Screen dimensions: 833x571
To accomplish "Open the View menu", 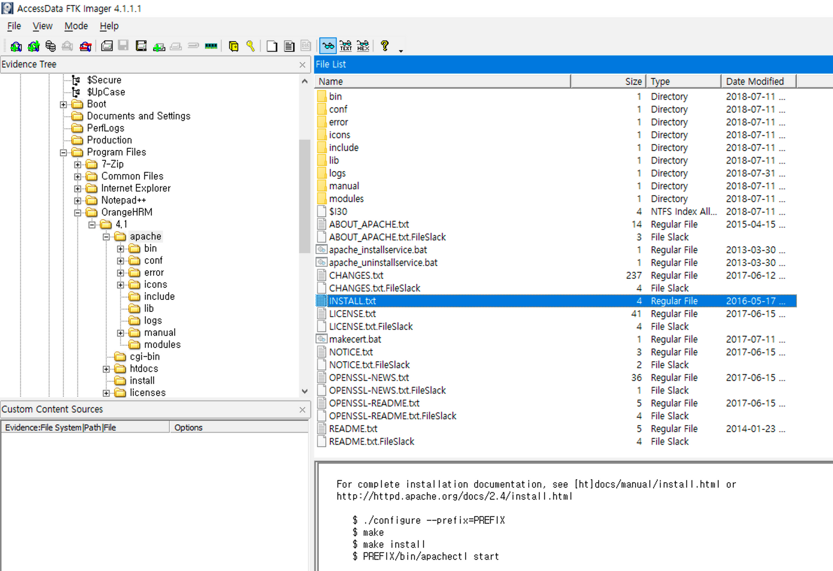I will tap(42, 26).
